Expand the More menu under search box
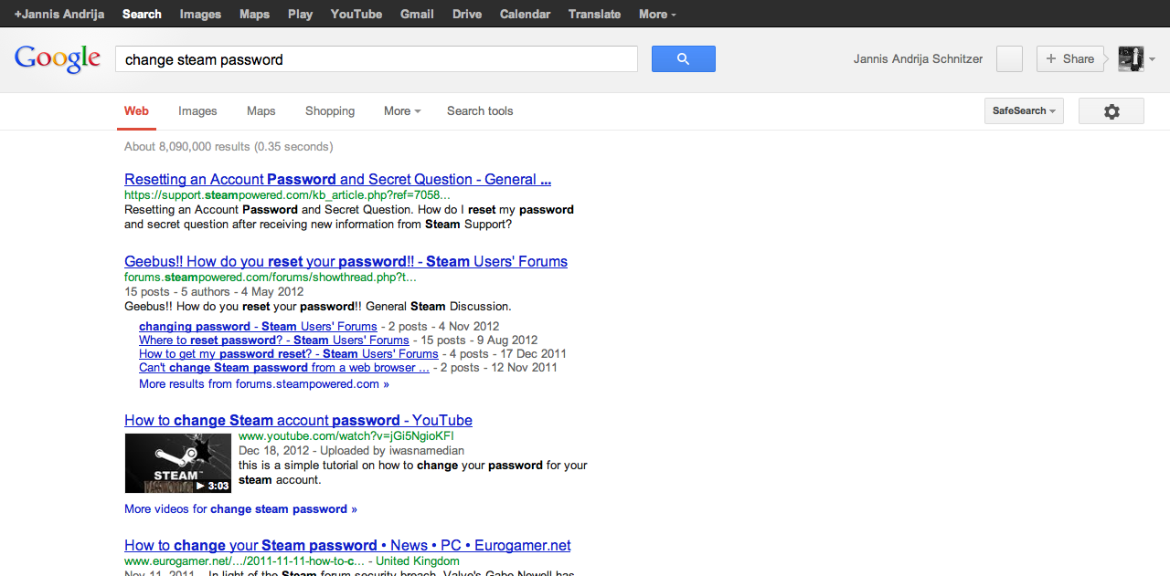Viewport: 1170px width, 576px height. pos(402,111)
